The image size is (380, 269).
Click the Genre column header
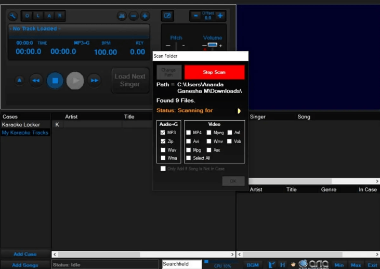(329, 189)
